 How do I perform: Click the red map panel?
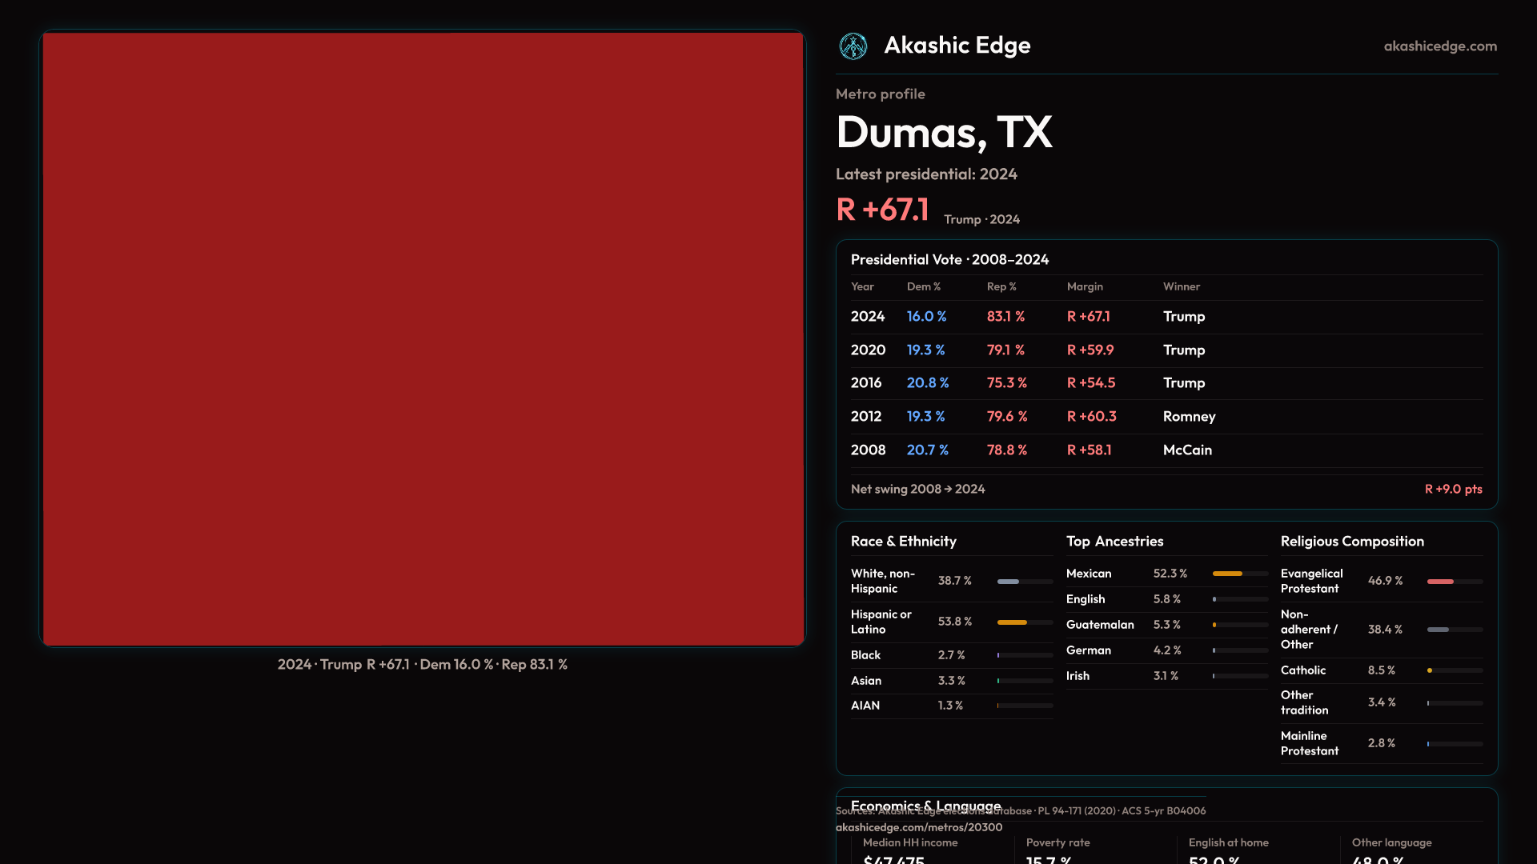(x=423, y=338)
